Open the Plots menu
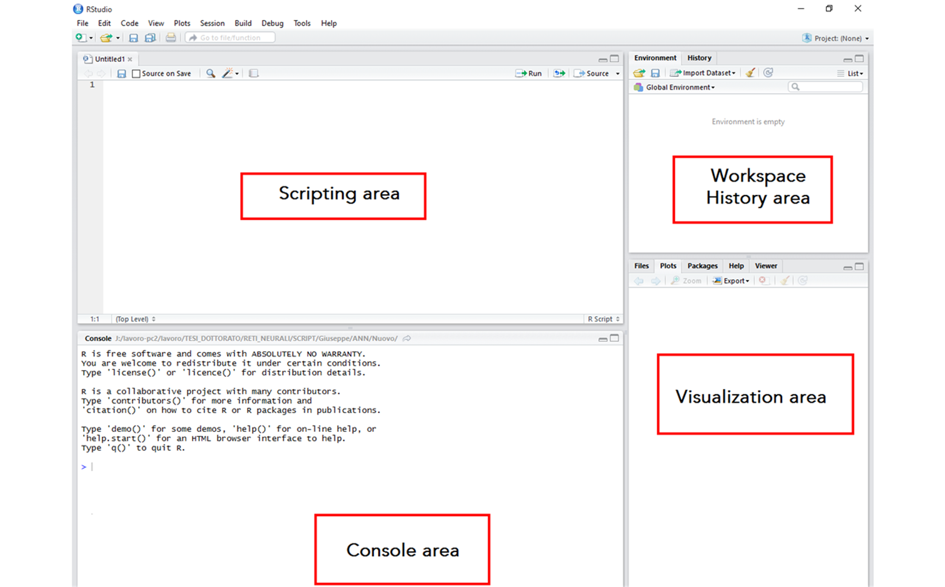Image resolution: width=945 pixels, height=587 pixels. 182,23
